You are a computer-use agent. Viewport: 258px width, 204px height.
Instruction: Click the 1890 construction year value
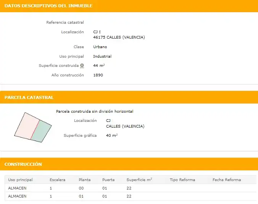click(98, 75)
